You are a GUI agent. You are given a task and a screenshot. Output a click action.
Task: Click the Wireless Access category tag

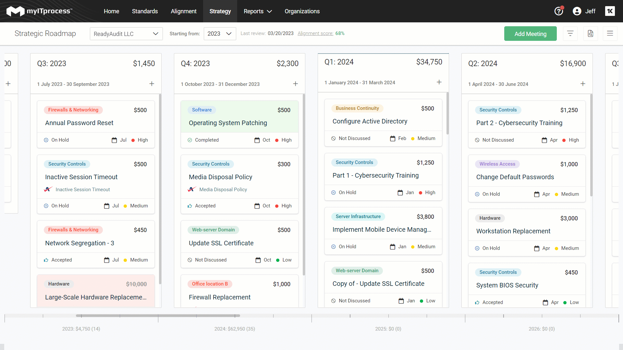[497, 164]
